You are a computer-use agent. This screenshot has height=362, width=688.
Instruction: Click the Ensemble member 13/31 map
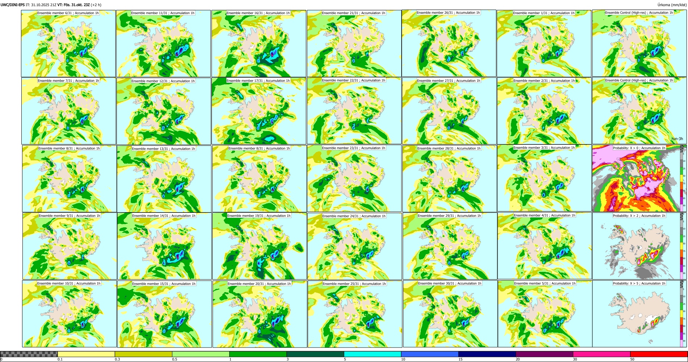[164, 178]
